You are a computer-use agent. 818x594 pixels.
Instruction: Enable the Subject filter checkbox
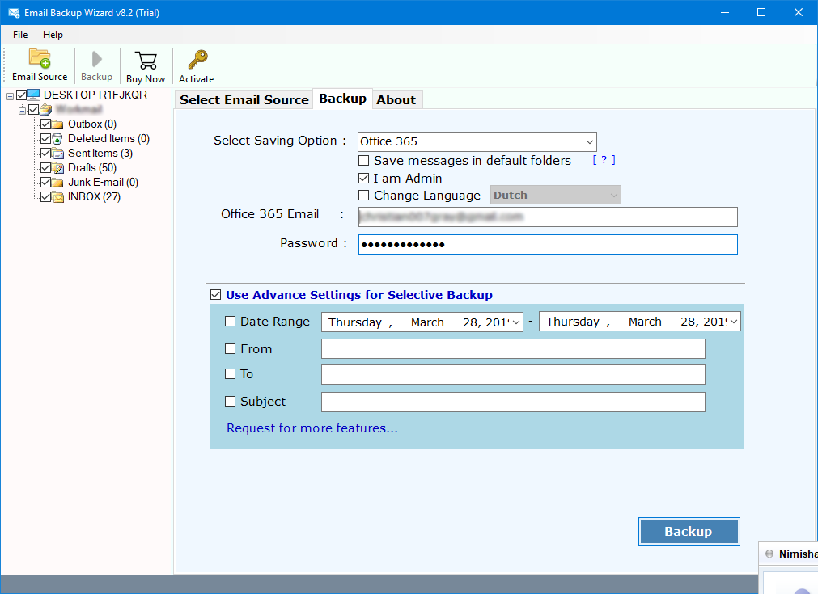(x=230, y=401)
